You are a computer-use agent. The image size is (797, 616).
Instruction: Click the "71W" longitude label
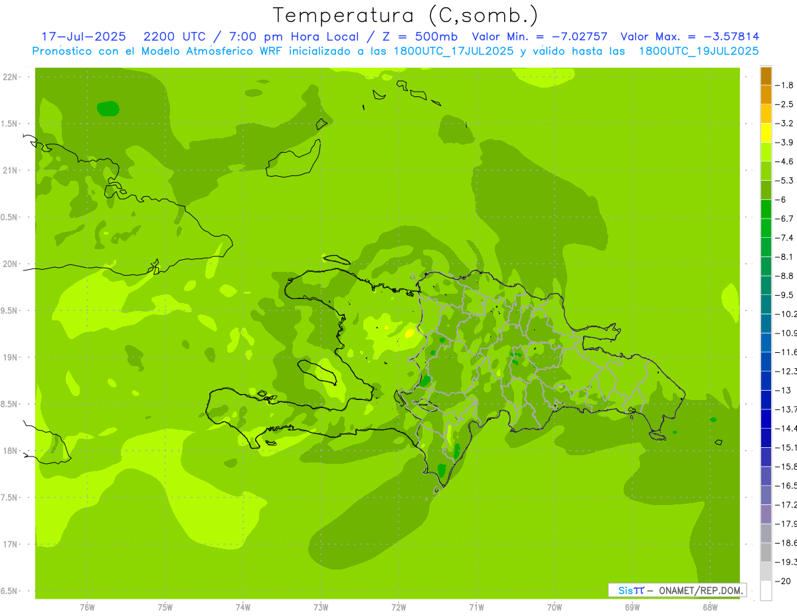pyautogui.click(x=476, y=607)
